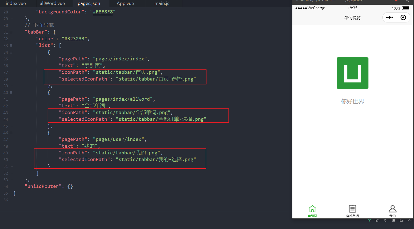Screen dimensions: 414x229
Task: Click the WeChat wifi signal icon in the simulator
Action: [x=323, y=8]
